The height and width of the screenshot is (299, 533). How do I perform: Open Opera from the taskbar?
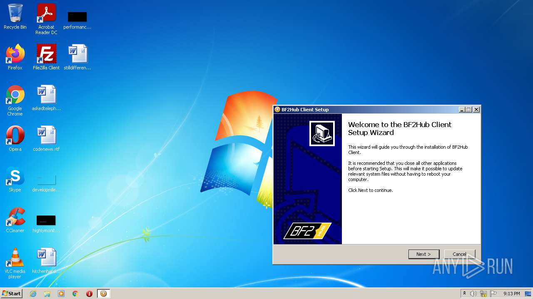point(89,294)
